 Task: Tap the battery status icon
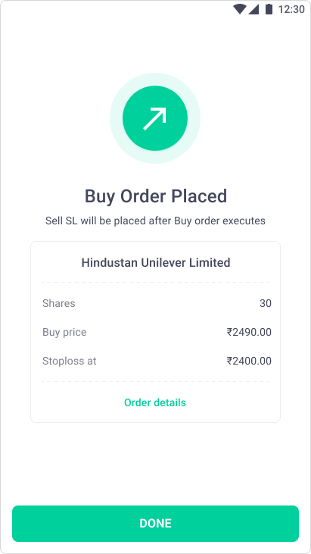[269, 9]
